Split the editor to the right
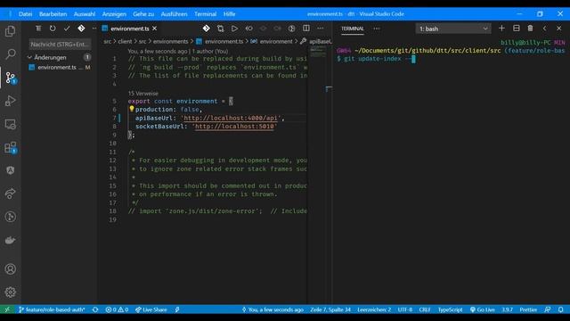The height and width of the screenshot is (321, 570). 306,29
